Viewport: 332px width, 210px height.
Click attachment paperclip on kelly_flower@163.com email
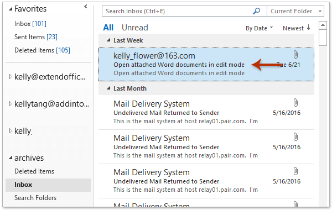(x=295, y=55)
